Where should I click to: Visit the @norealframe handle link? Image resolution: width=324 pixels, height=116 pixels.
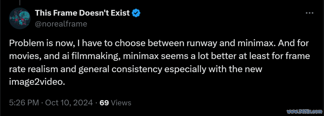click(61, 24)
